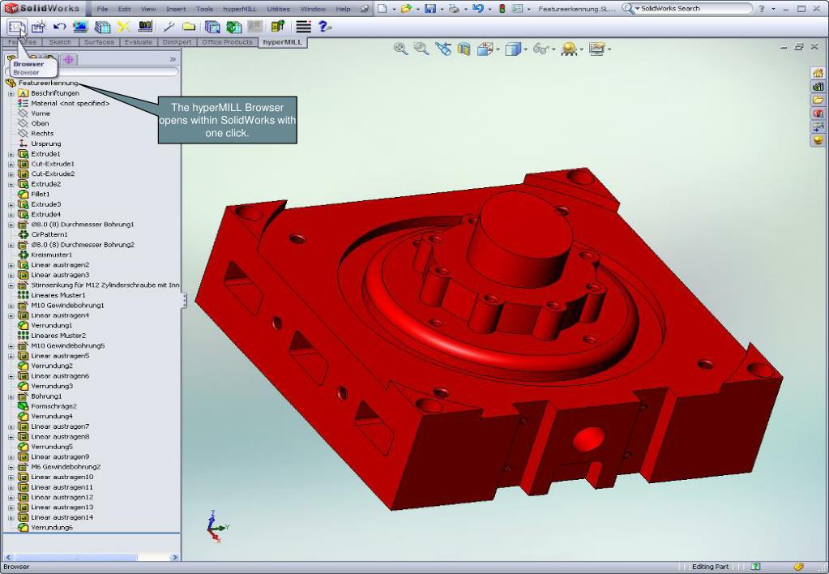This screenshot has width=829, height=574.
Task: Open the Utilities menu
Action: tap(278, 9)
